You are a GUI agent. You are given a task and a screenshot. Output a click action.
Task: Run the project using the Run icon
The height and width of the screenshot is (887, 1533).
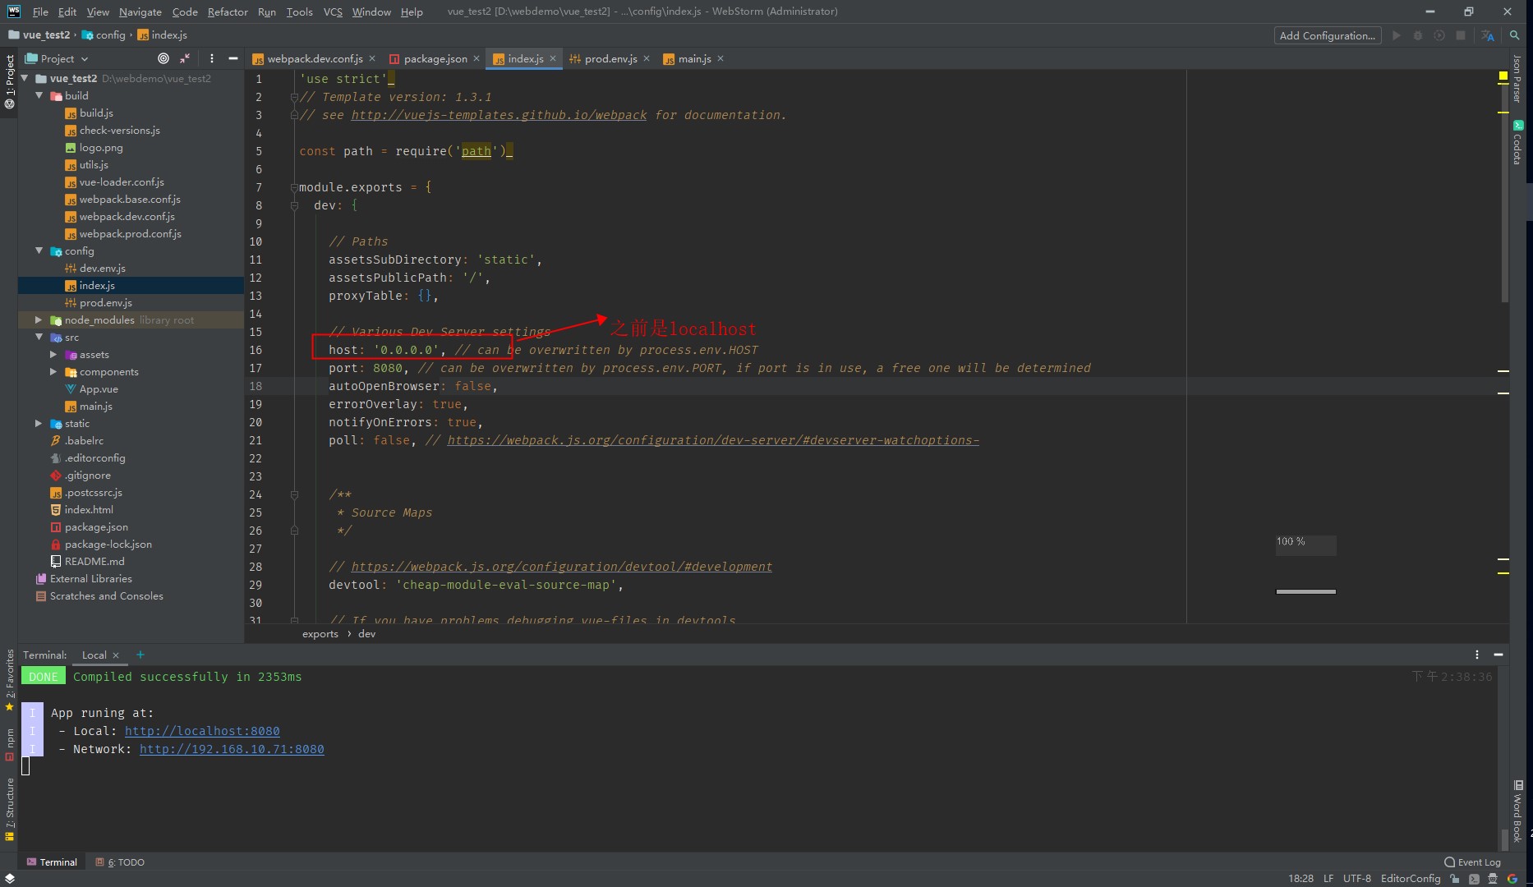pos(1397,35)
